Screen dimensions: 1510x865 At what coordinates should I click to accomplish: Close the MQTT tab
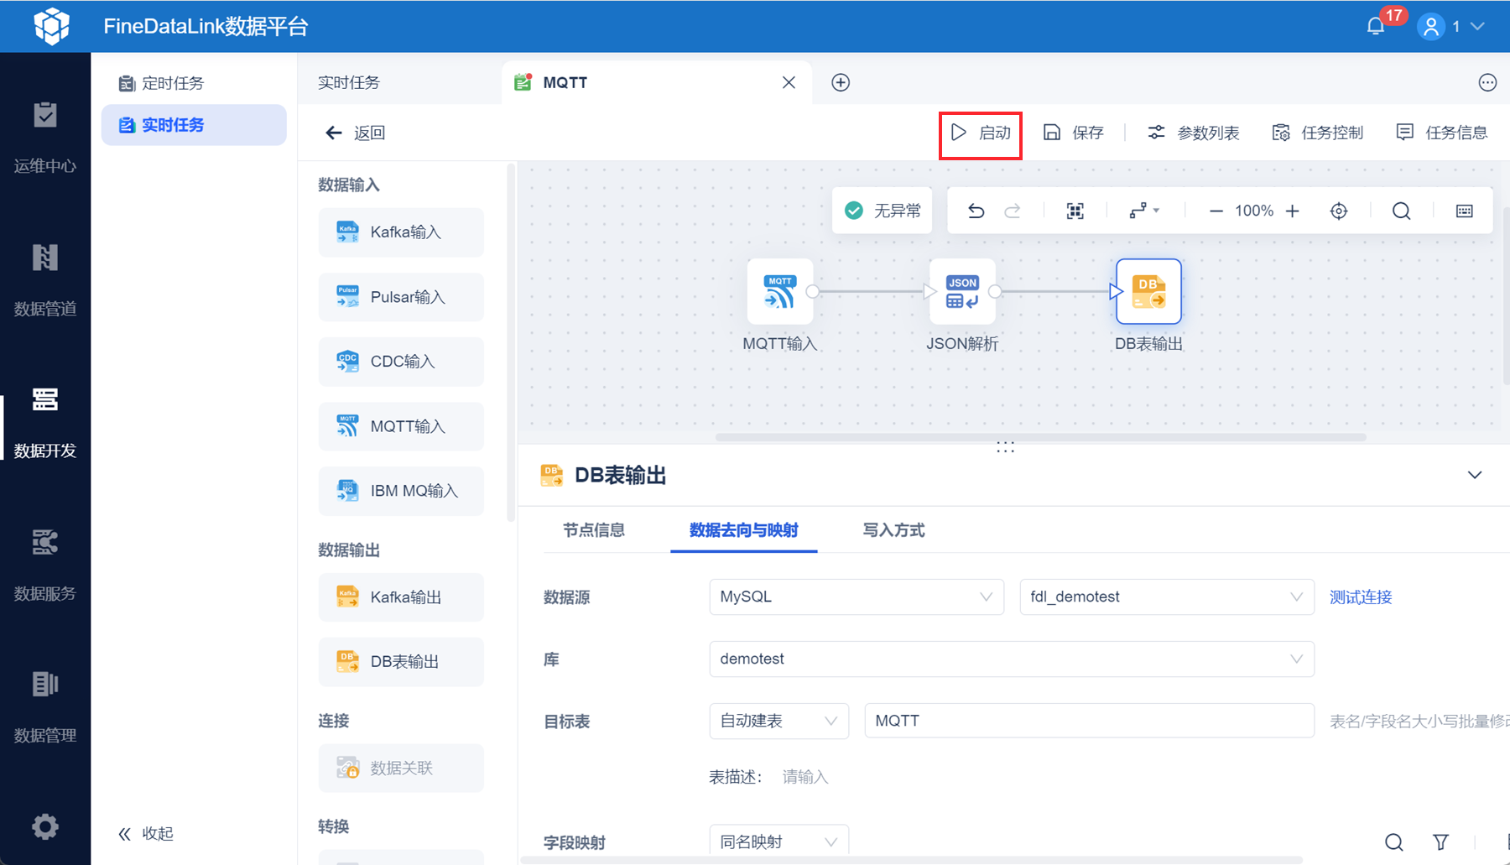click(789, 82)
